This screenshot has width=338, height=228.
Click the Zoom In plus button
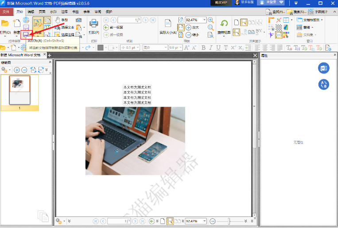pyautogui.click(x=188, y=27)
